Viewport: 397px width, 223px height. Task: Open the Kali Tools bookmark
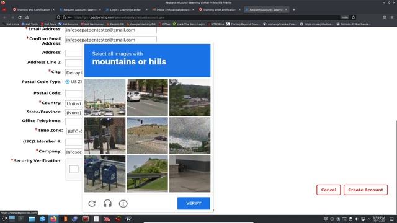coord(30,24)
